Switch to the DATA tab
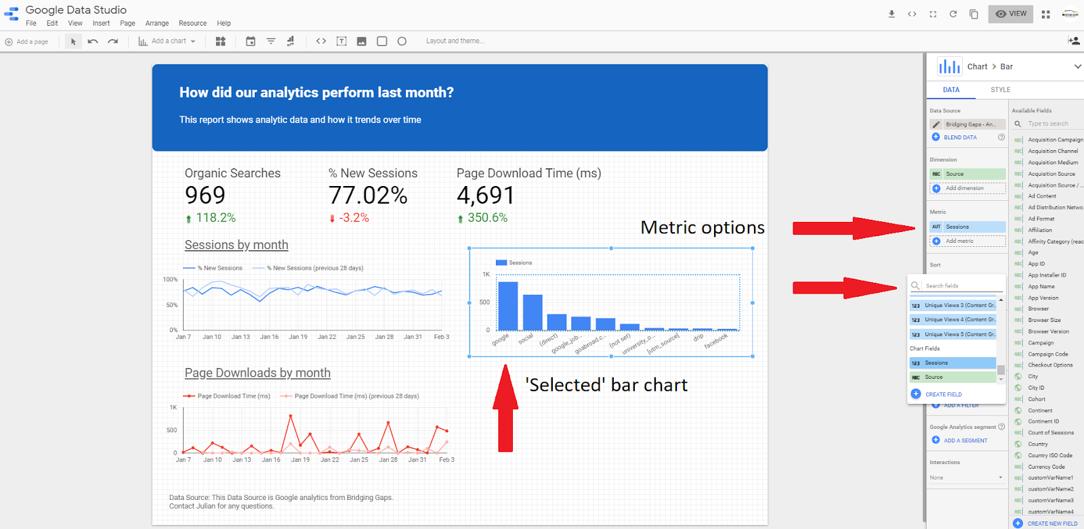1084x529 pixels. pos(951,90)
